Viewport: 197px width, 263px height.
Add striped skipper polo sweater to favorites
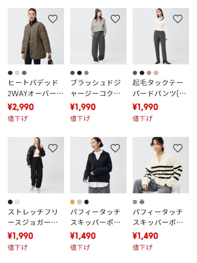point(178,148)
